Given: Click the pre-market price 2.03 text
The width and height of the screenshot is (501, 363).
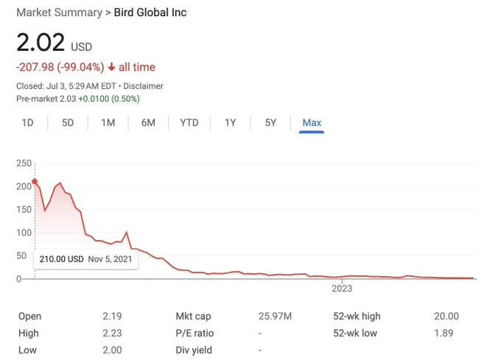Looking at the screenshot, I should click(68, 99).
